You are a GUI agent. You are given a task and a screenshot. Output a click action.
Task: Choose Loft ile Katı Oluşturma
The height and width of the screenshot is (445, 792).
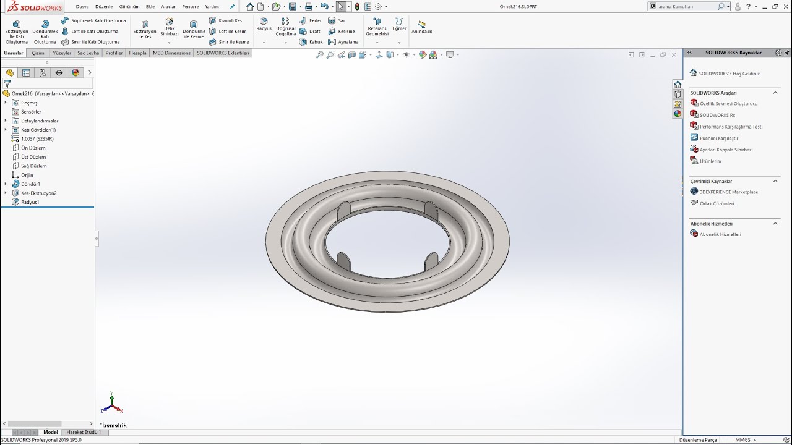pos(90,31)
